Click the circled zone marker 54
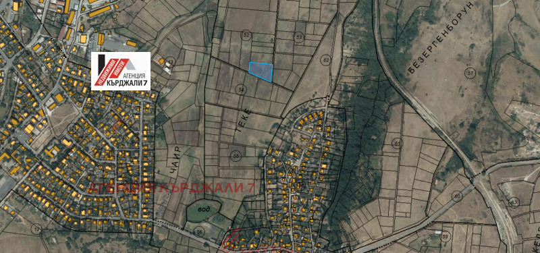Screen dimensions: 540x253 coord(242,90)
